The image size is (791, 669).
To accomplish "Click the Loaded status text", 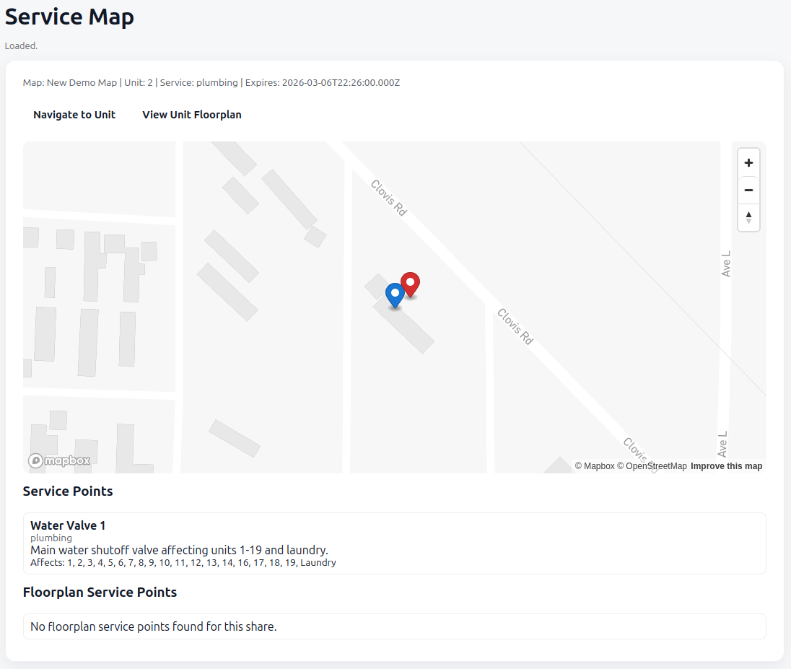I will coord(21,45).
